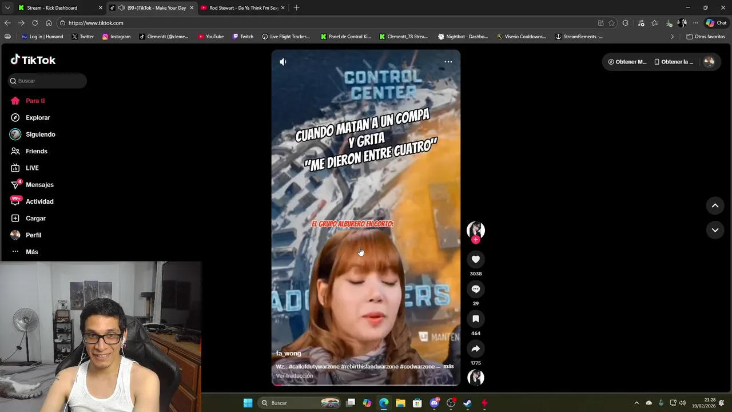Mute the TikTok tab with its speaker icon
The image size is (732, 412).
pyautogui.click(x=121, y=8)
